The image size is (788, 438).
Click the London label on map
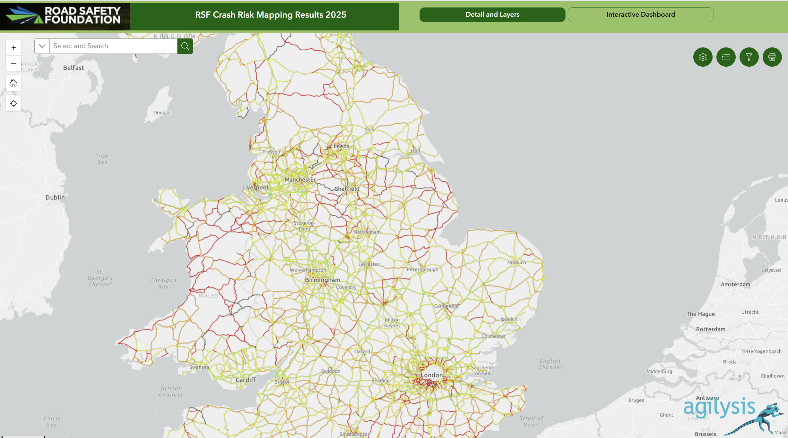pos(431,375)
